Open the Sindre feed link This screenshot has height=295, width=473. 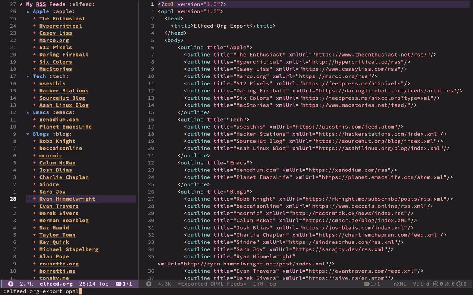coord(49,184)
